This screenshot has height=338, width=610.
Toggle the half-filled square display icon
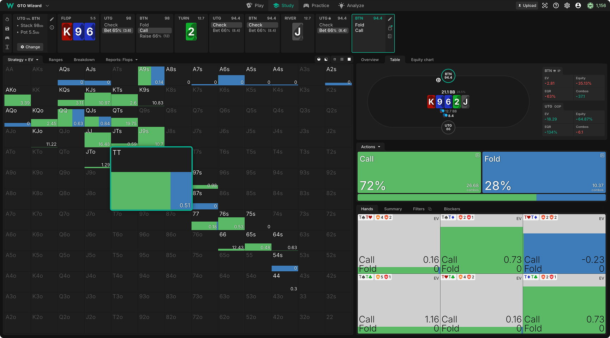326,59
